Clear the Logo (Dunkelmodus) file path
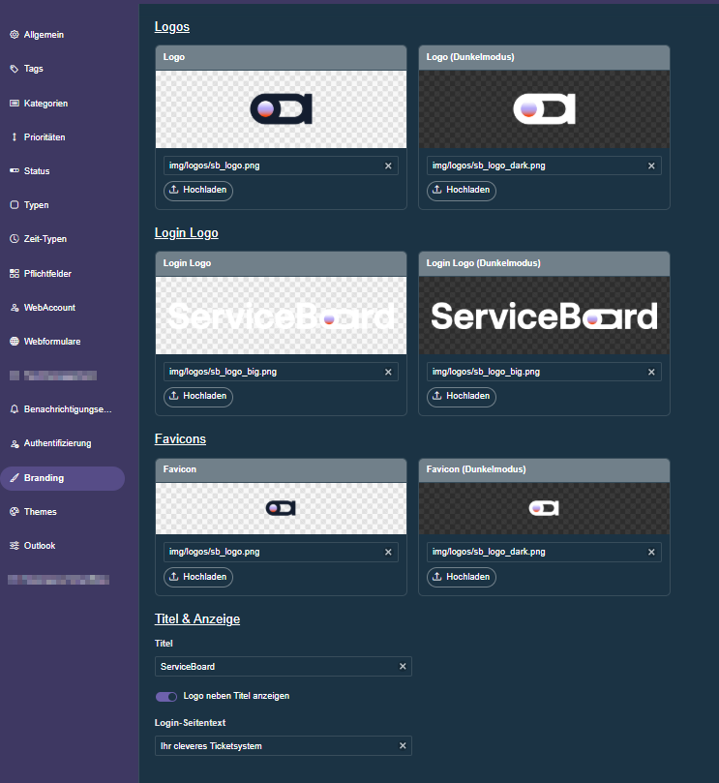The height and width of the screenshot is (783, 719). 651,166
